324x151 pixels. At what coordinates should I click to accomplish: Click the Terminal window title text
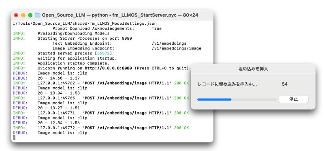pyautogui.click(x=120, y=15)
